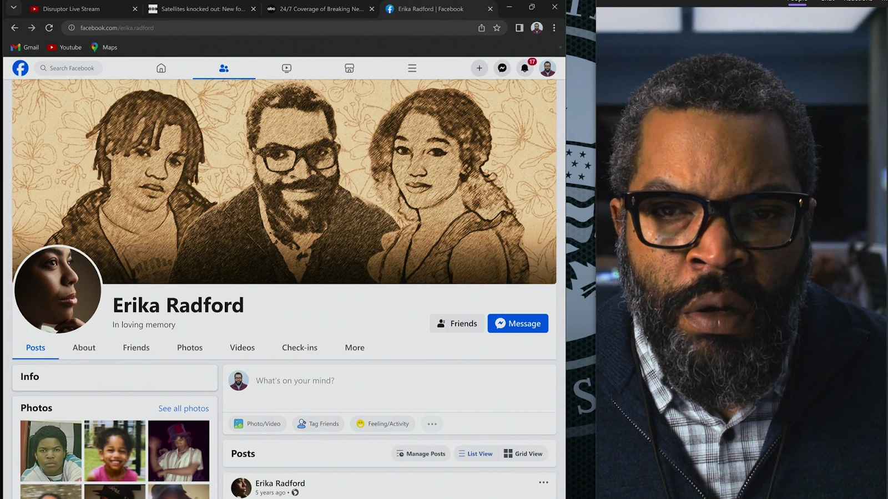Open the sketched family cover photo
Viewport: 888px width, 499px height.
point(284,182)
